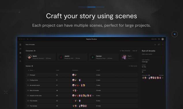Viewport: 183px width, 109px height.
Task: Open Quinn character card
Action: [40, 57]
